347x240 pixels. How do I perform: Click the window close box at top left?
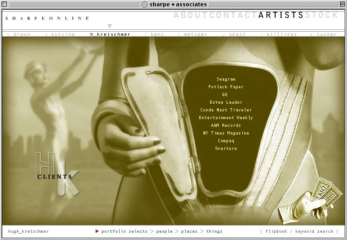(5, 4)
